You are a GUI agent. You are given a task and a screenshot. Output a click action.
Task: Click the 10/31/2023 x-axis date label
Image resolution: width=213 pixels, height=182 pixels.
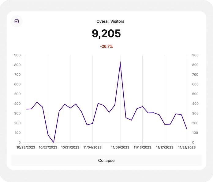tap(70, 147)
